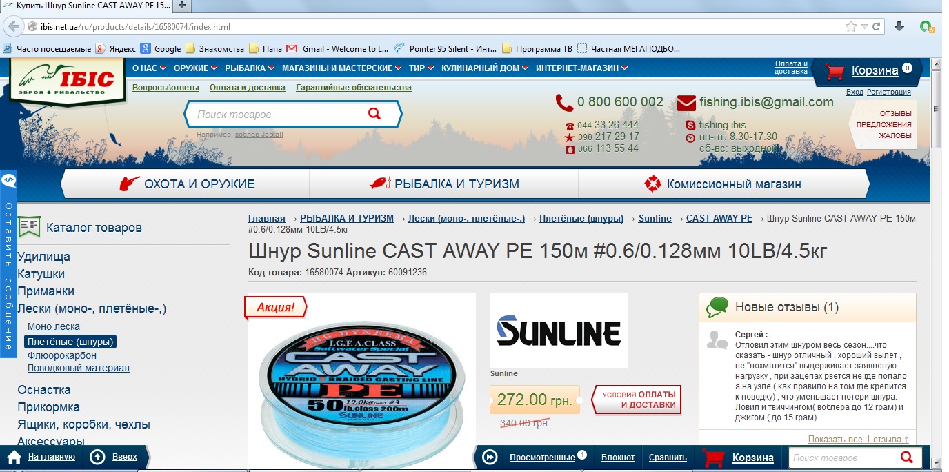Open the Показать все 1 отзыва link

858,439
